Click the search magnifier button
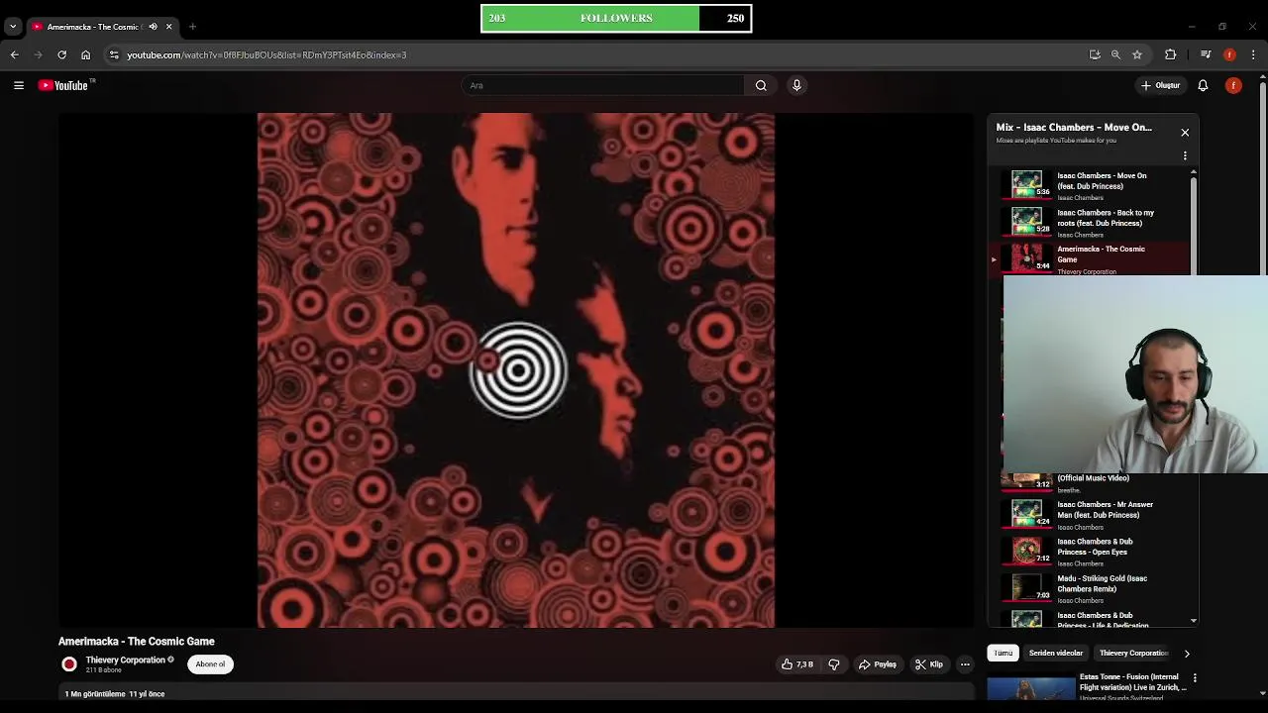The width and height of the screenshot is (1268, 713). click(761, 85)
